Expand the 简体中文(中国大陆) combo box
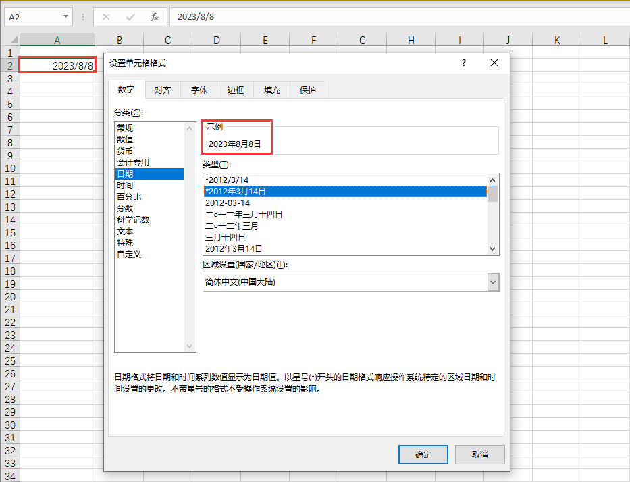The height and width of the screenshot is (482, 630). point(492,282)
